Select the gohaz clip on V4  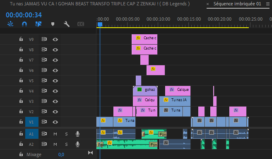[145, 91]
